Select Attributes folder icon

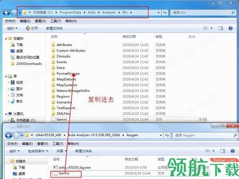(53, 45)
